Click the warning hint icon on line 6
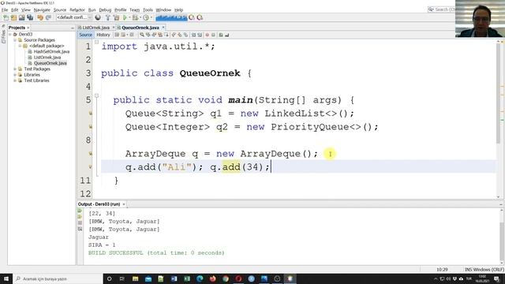The height and width of the screenshot is (284, 505). coord(91,114)
